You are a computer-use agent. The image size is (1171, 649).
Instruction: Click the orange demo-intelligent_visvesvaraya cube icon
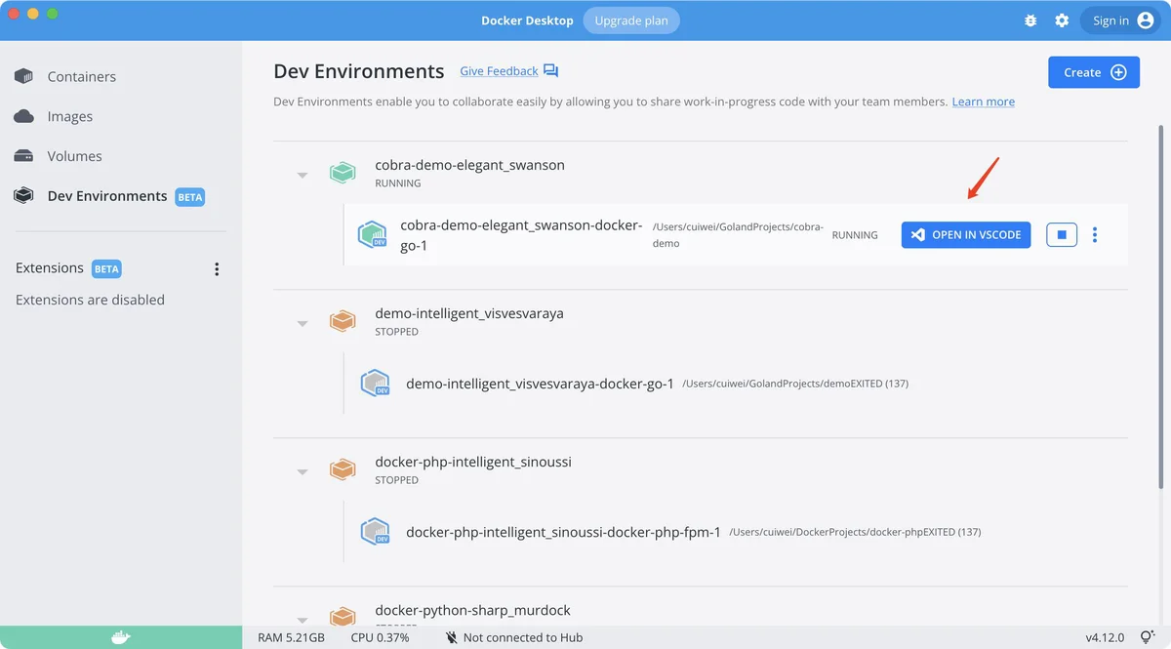[343, 321]
